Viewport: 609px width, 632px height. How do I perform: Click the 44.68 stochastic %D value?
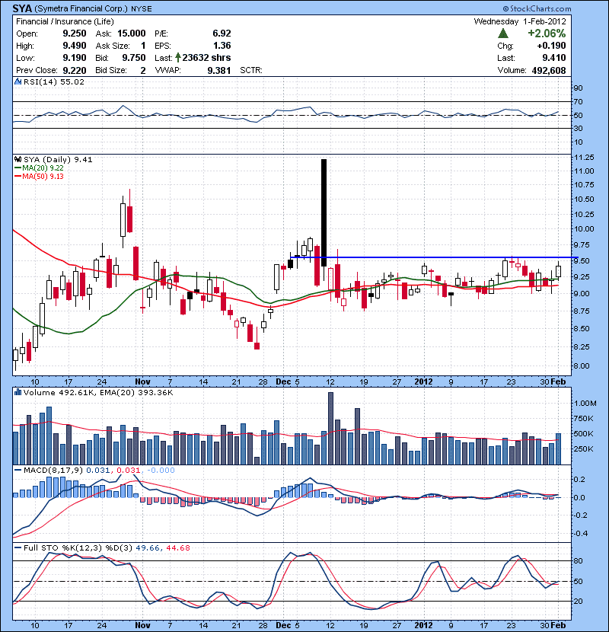pyautogui.click(x=177, y=547)
